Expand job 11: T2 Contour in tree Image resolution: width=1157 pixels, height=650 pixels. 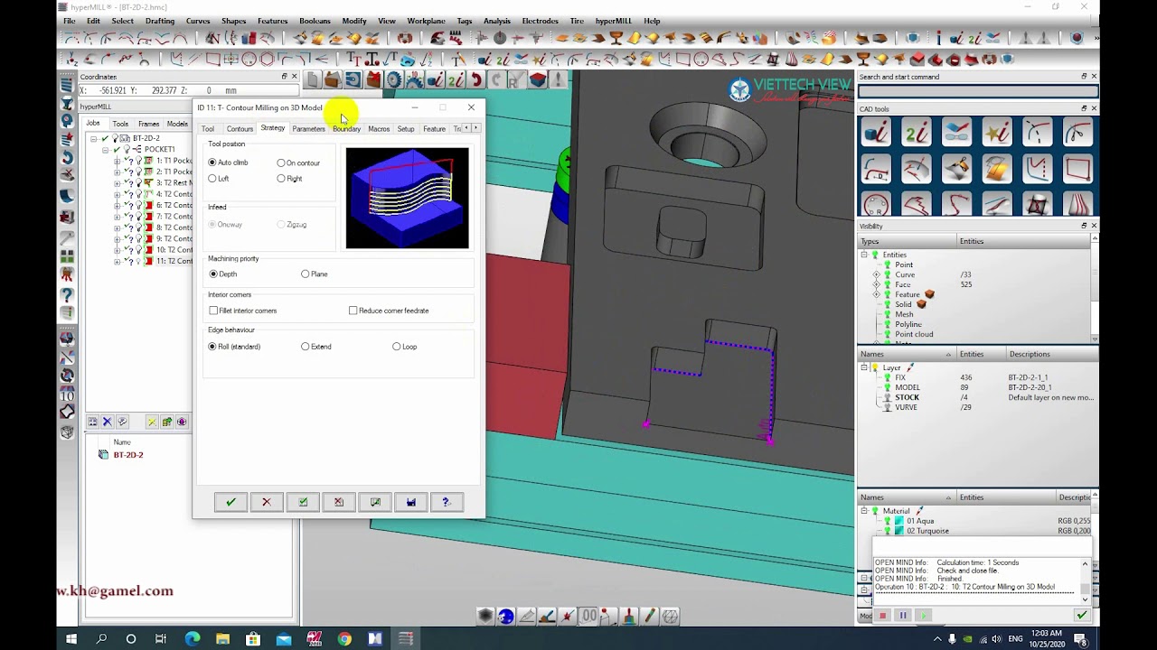coord(118,262)
